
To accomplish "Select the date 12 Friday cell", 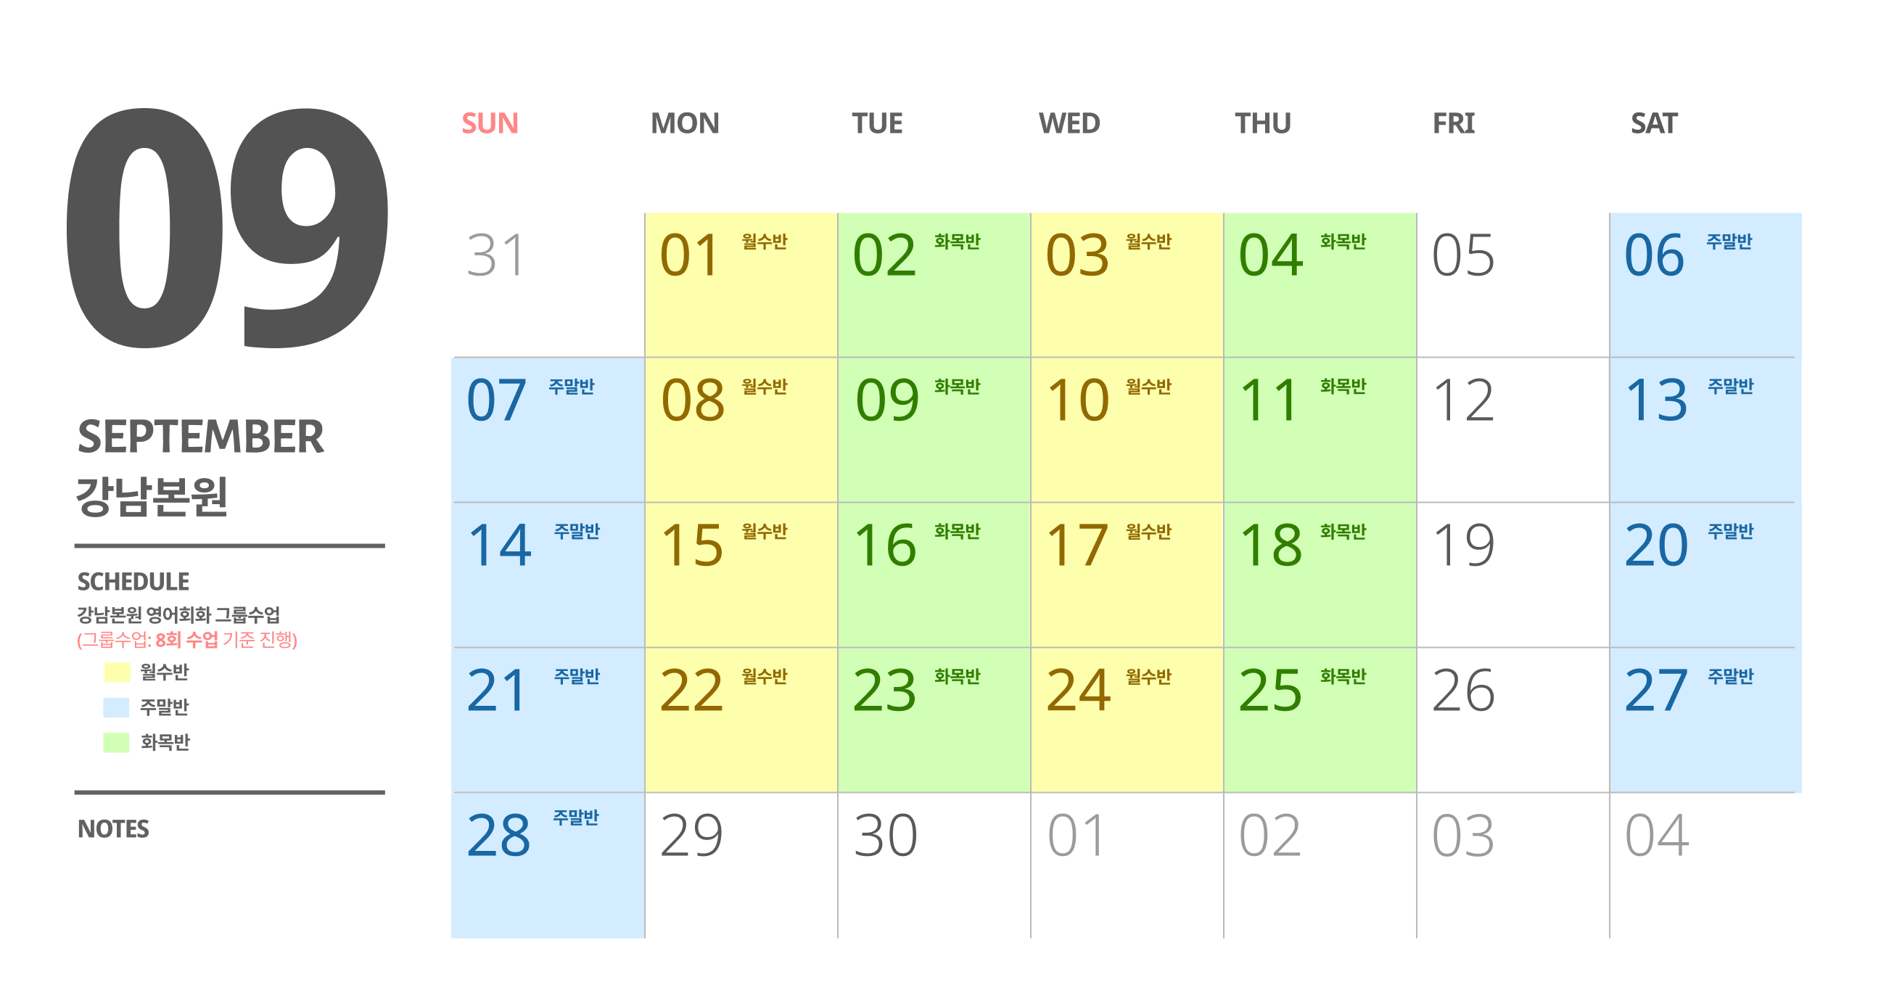I will click(x=1513, y=430).
